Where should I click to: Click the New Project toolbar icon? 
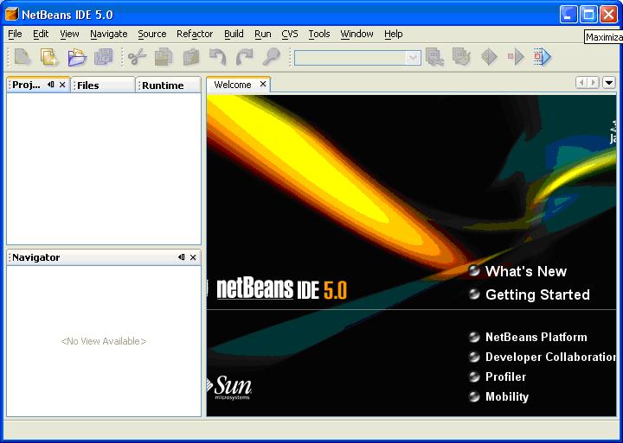pyautogui.click(x=49, y=57)
